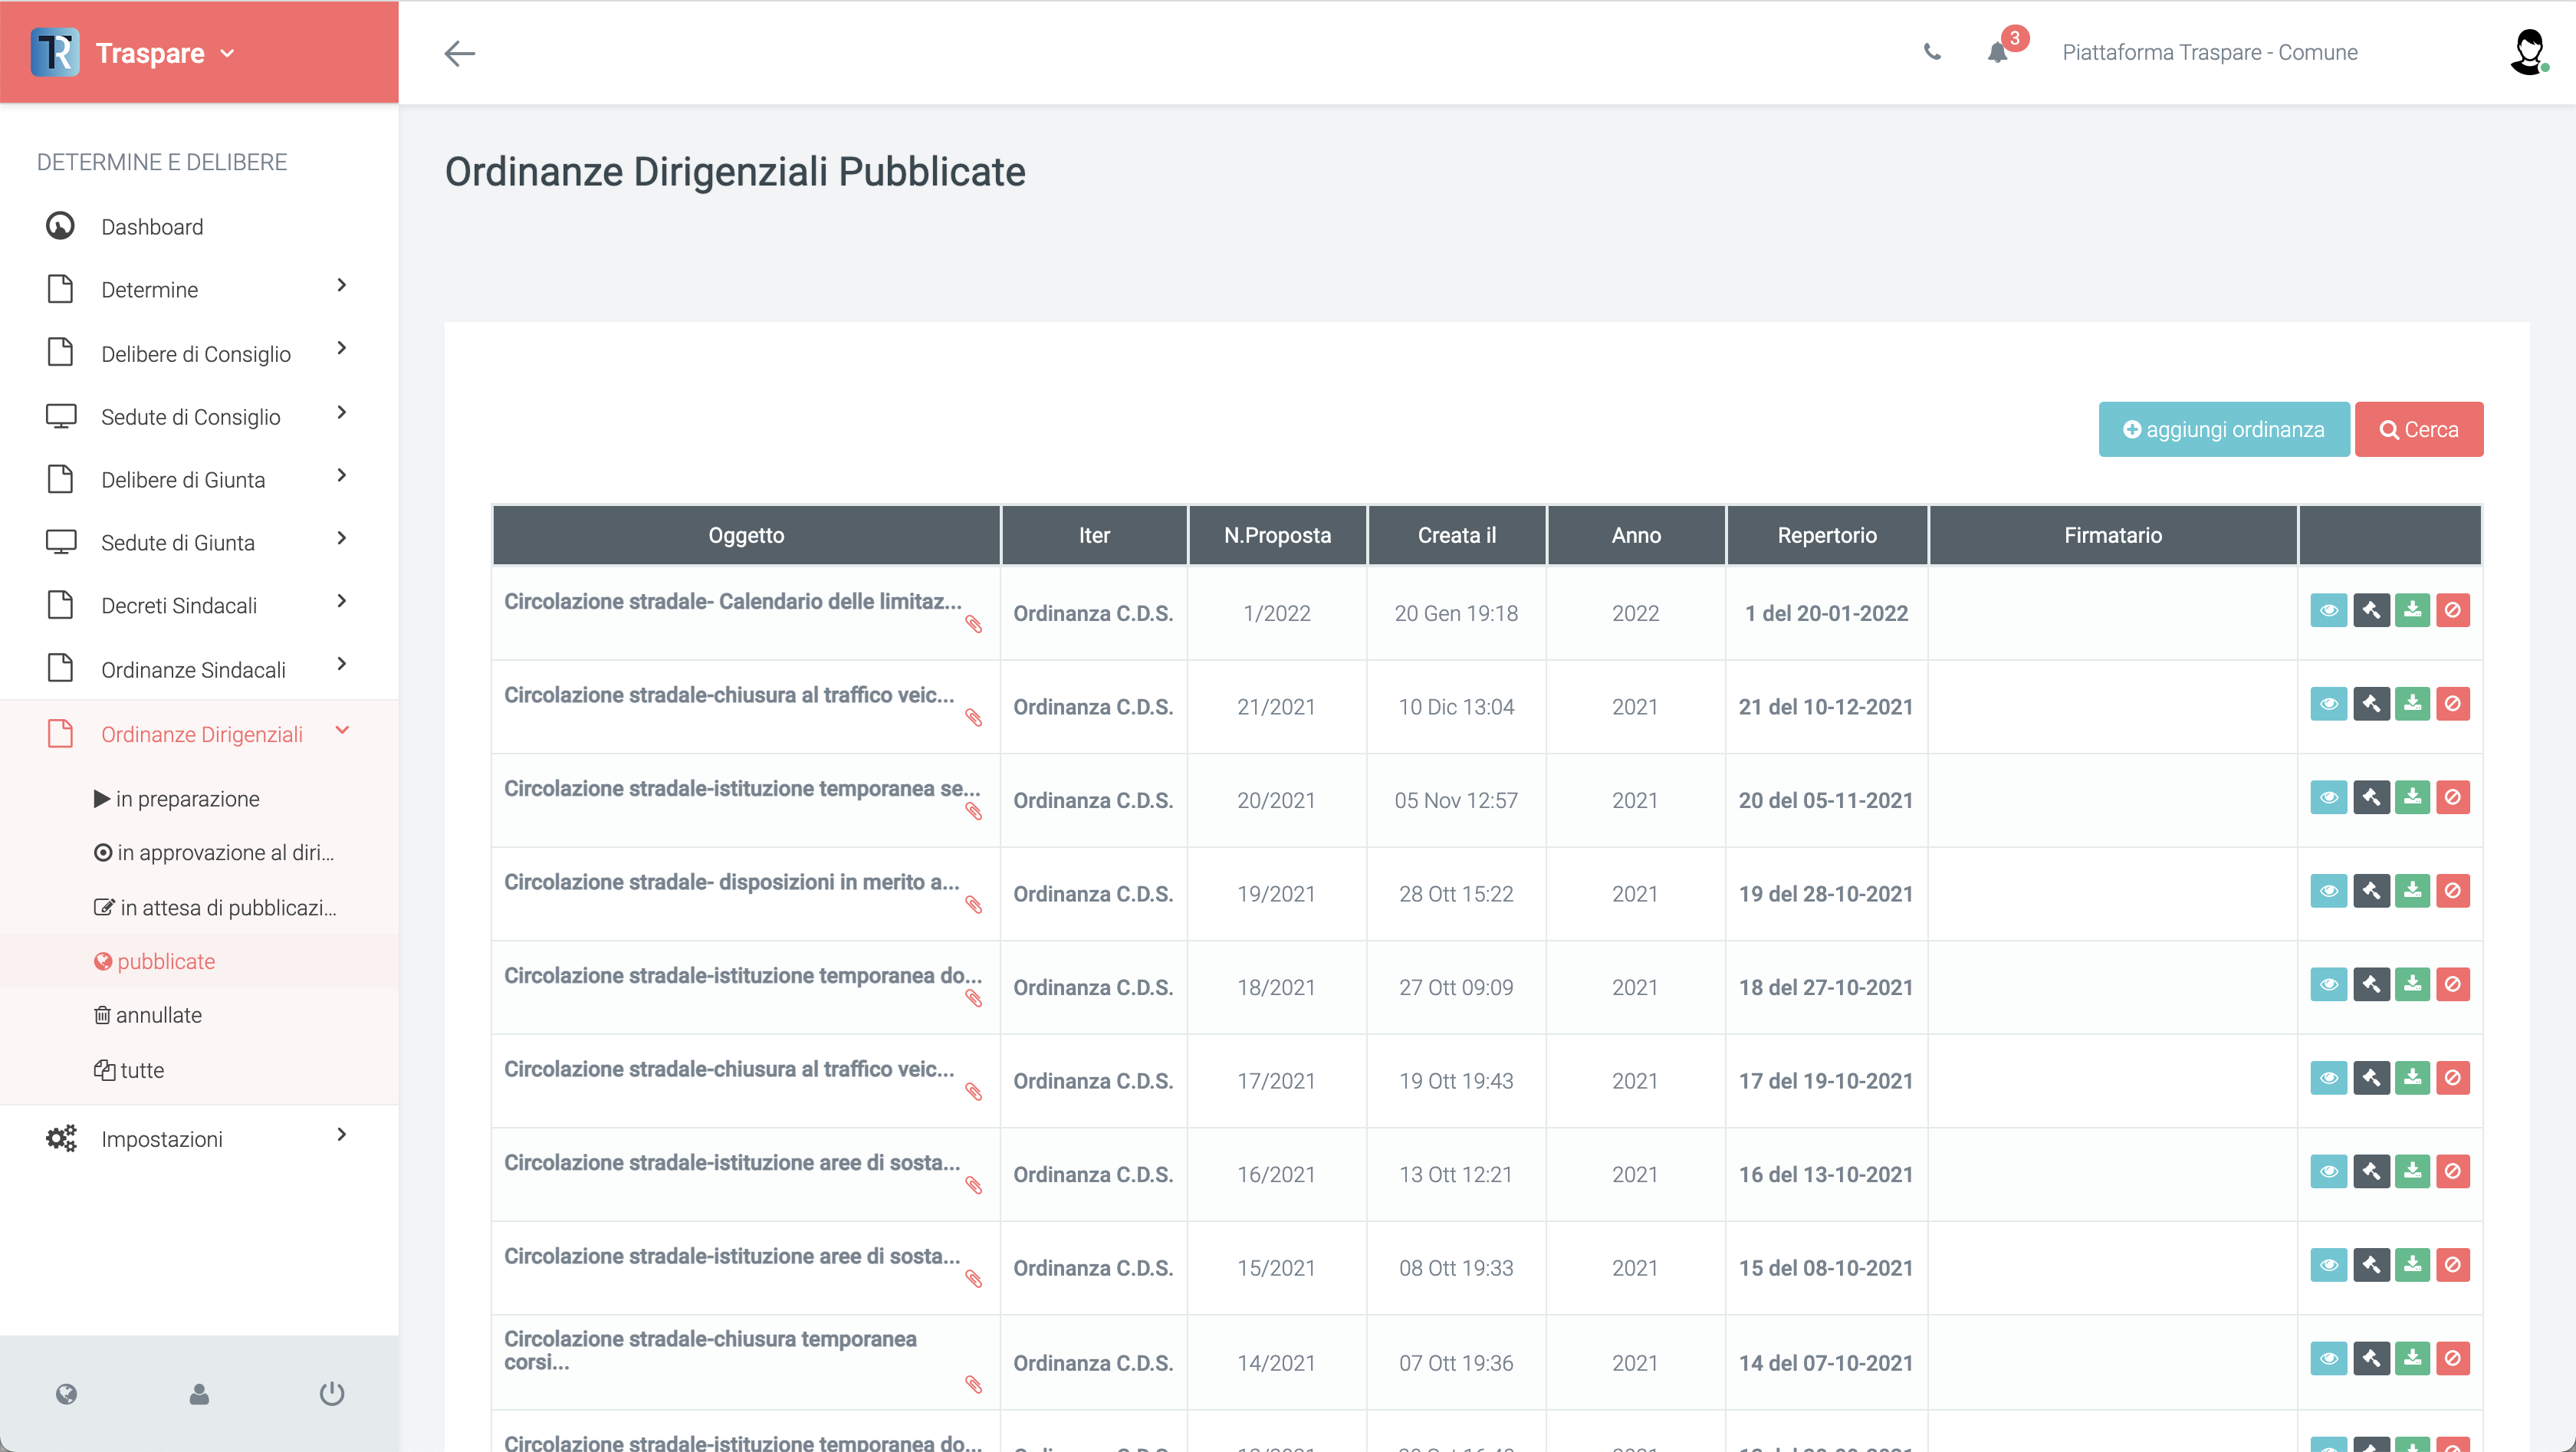Open 'Circolazione stradale- Calendario delle limitaz...' link
This screenshot has height=1452, width=2576.
coord(732,601)
